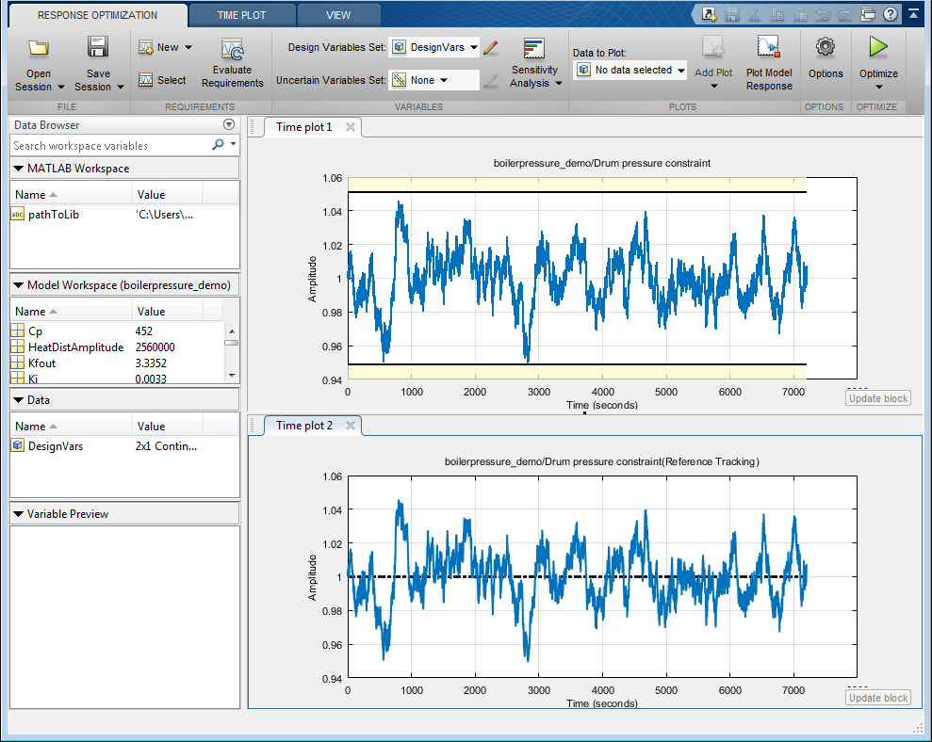Click the New requirement button
Screen dimensions: 932x742
165,47
